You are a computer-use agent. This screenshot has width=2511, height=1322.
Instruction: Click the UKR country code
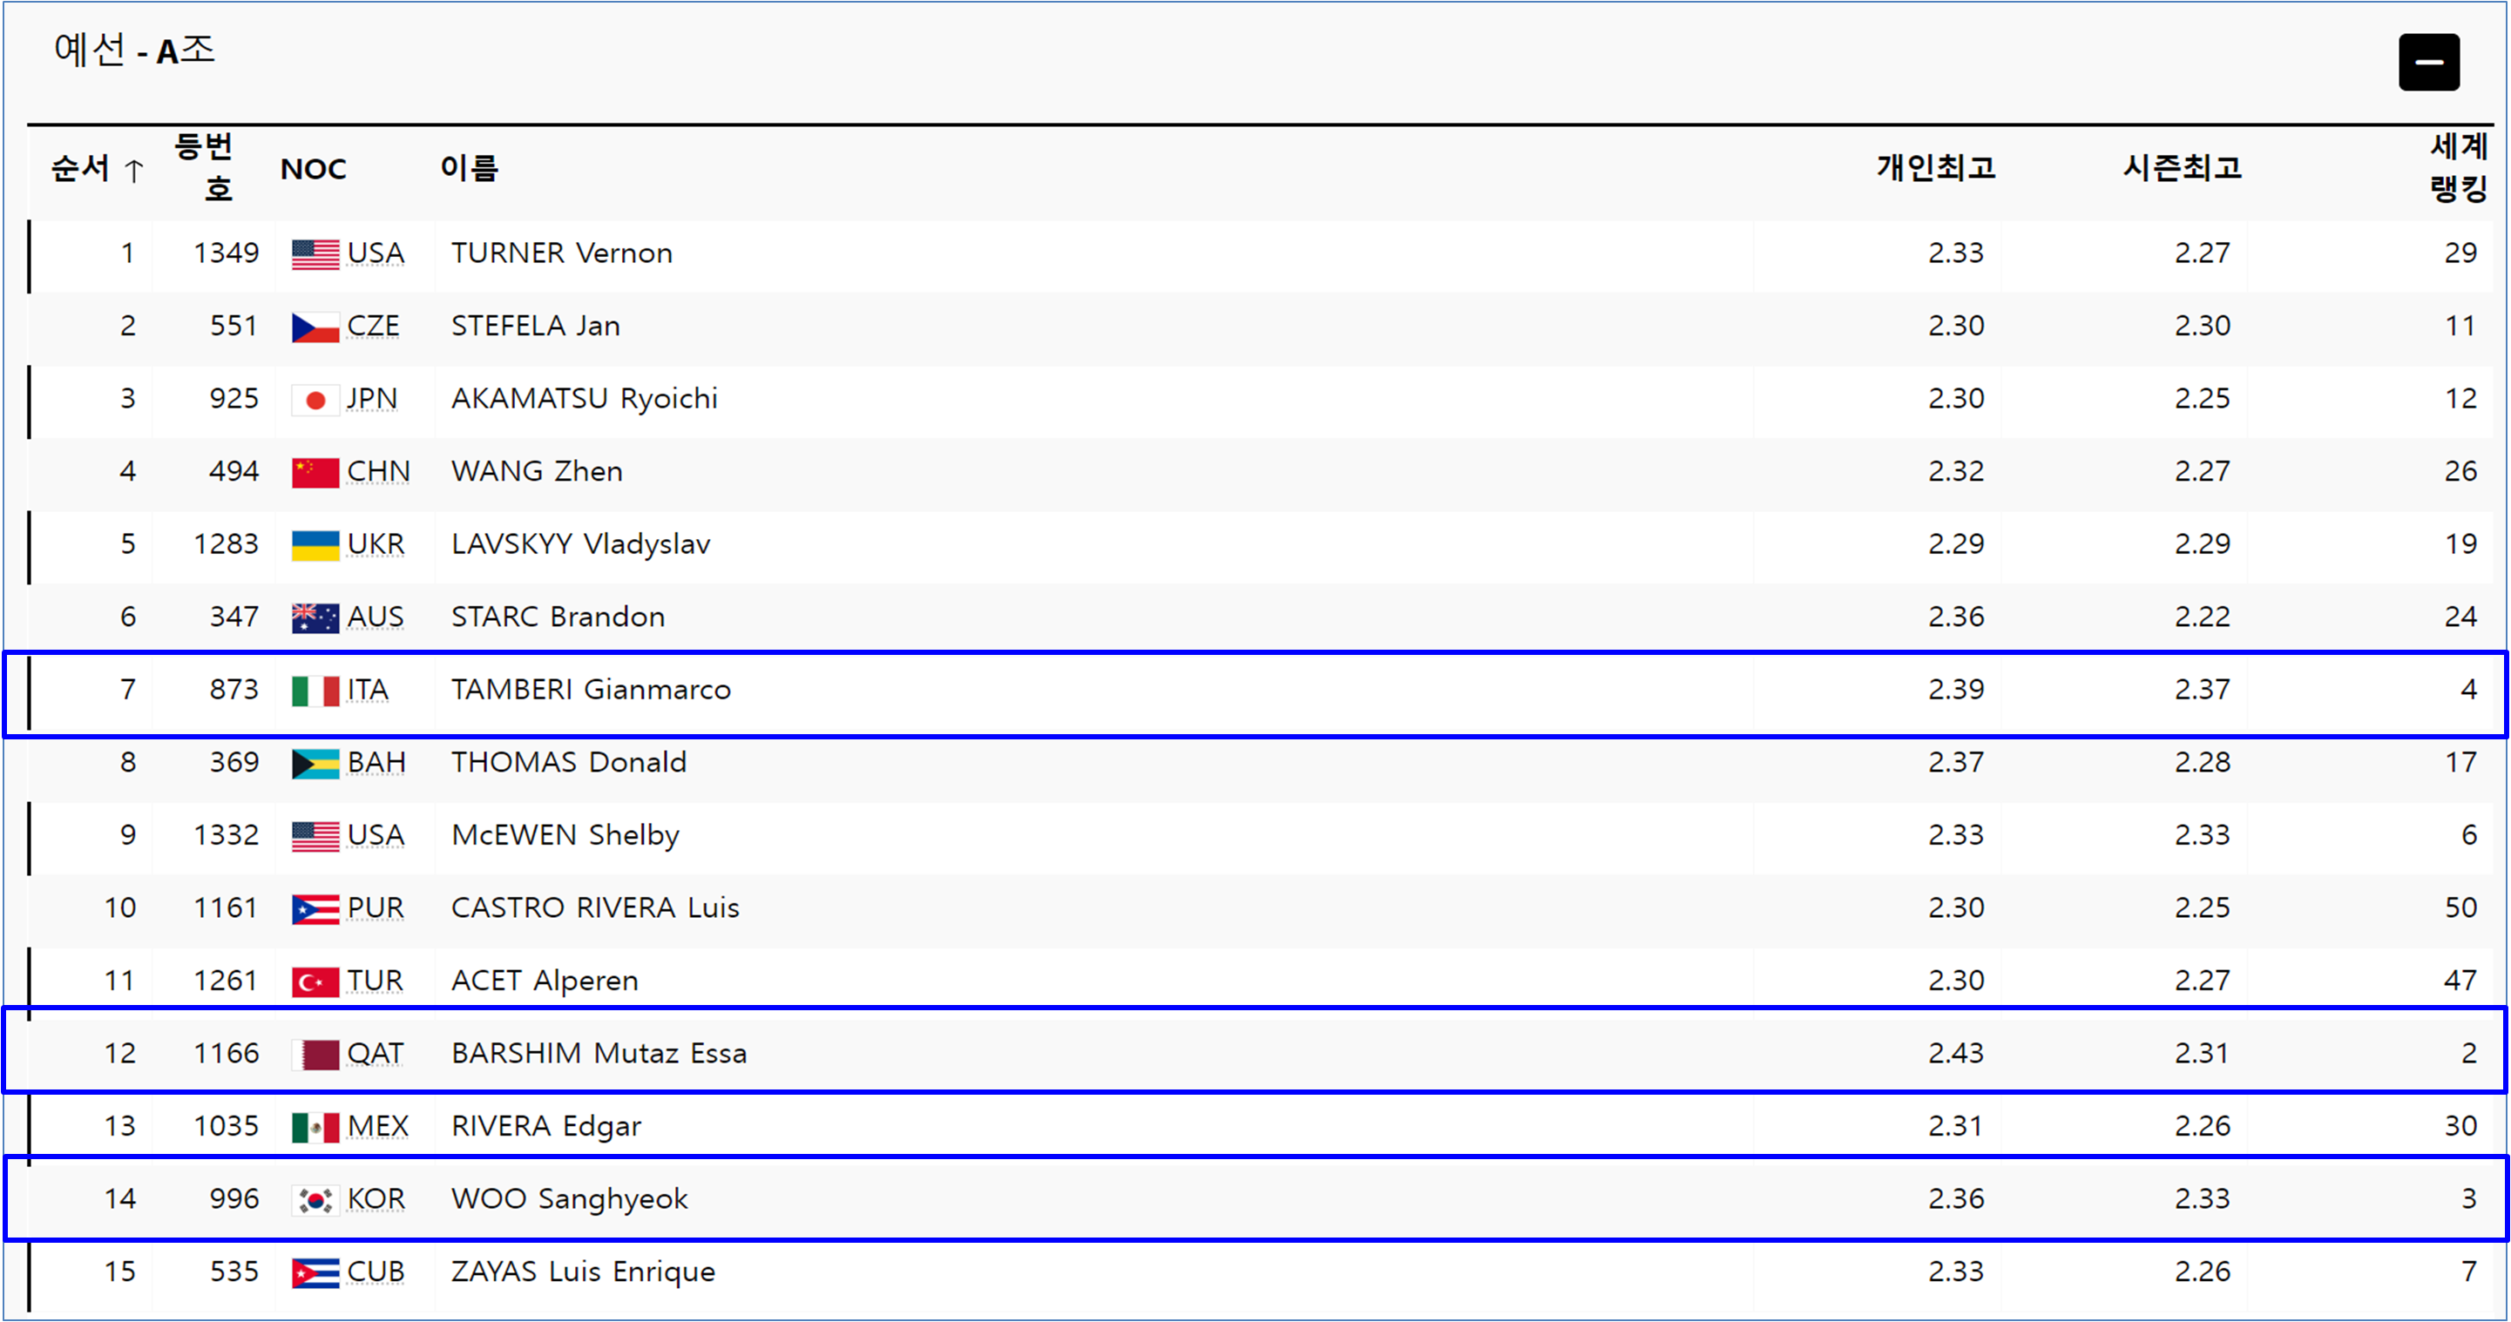click(376, 544)
